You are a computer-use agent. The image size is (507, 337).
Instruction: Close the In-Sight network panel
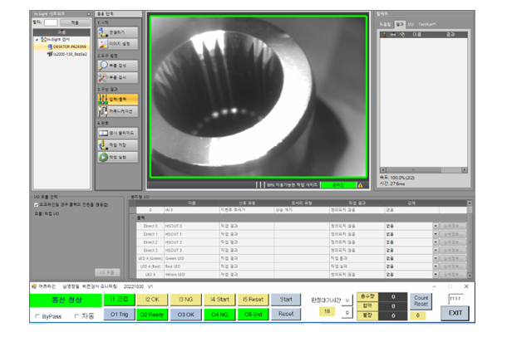click(88, 14)
